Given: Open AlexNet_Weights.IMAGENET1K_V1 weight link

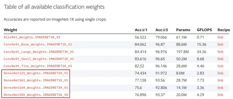Looking at the screenshot, I should tap(32, 37).
